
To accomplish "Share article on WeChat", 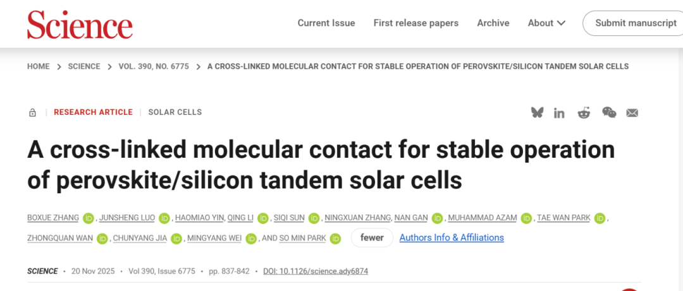I will click(609, 112).
